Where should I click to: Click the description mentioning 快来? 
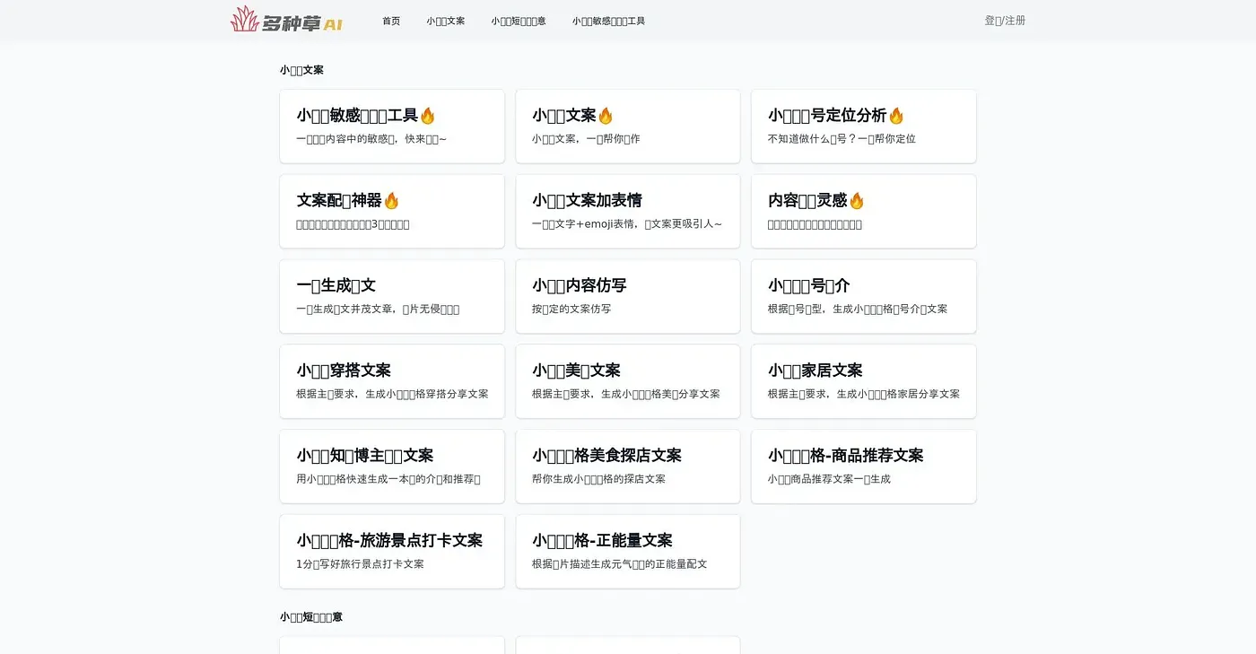tap(371, 139)
